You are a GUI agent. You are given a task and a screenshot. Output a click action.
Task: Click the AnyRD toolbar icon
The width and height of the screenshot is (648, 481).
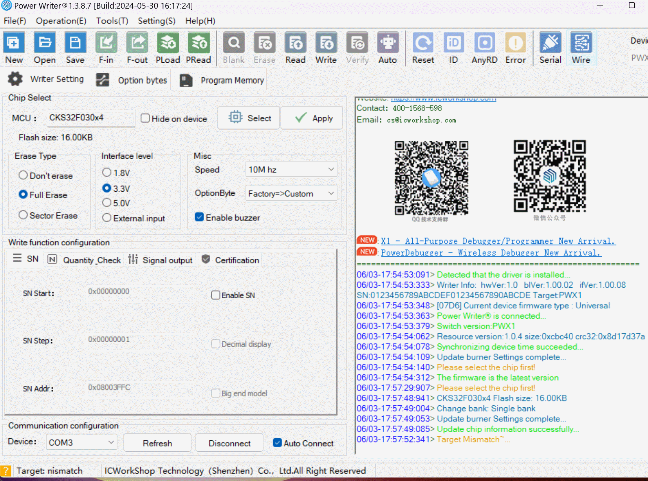coord(485,48)
